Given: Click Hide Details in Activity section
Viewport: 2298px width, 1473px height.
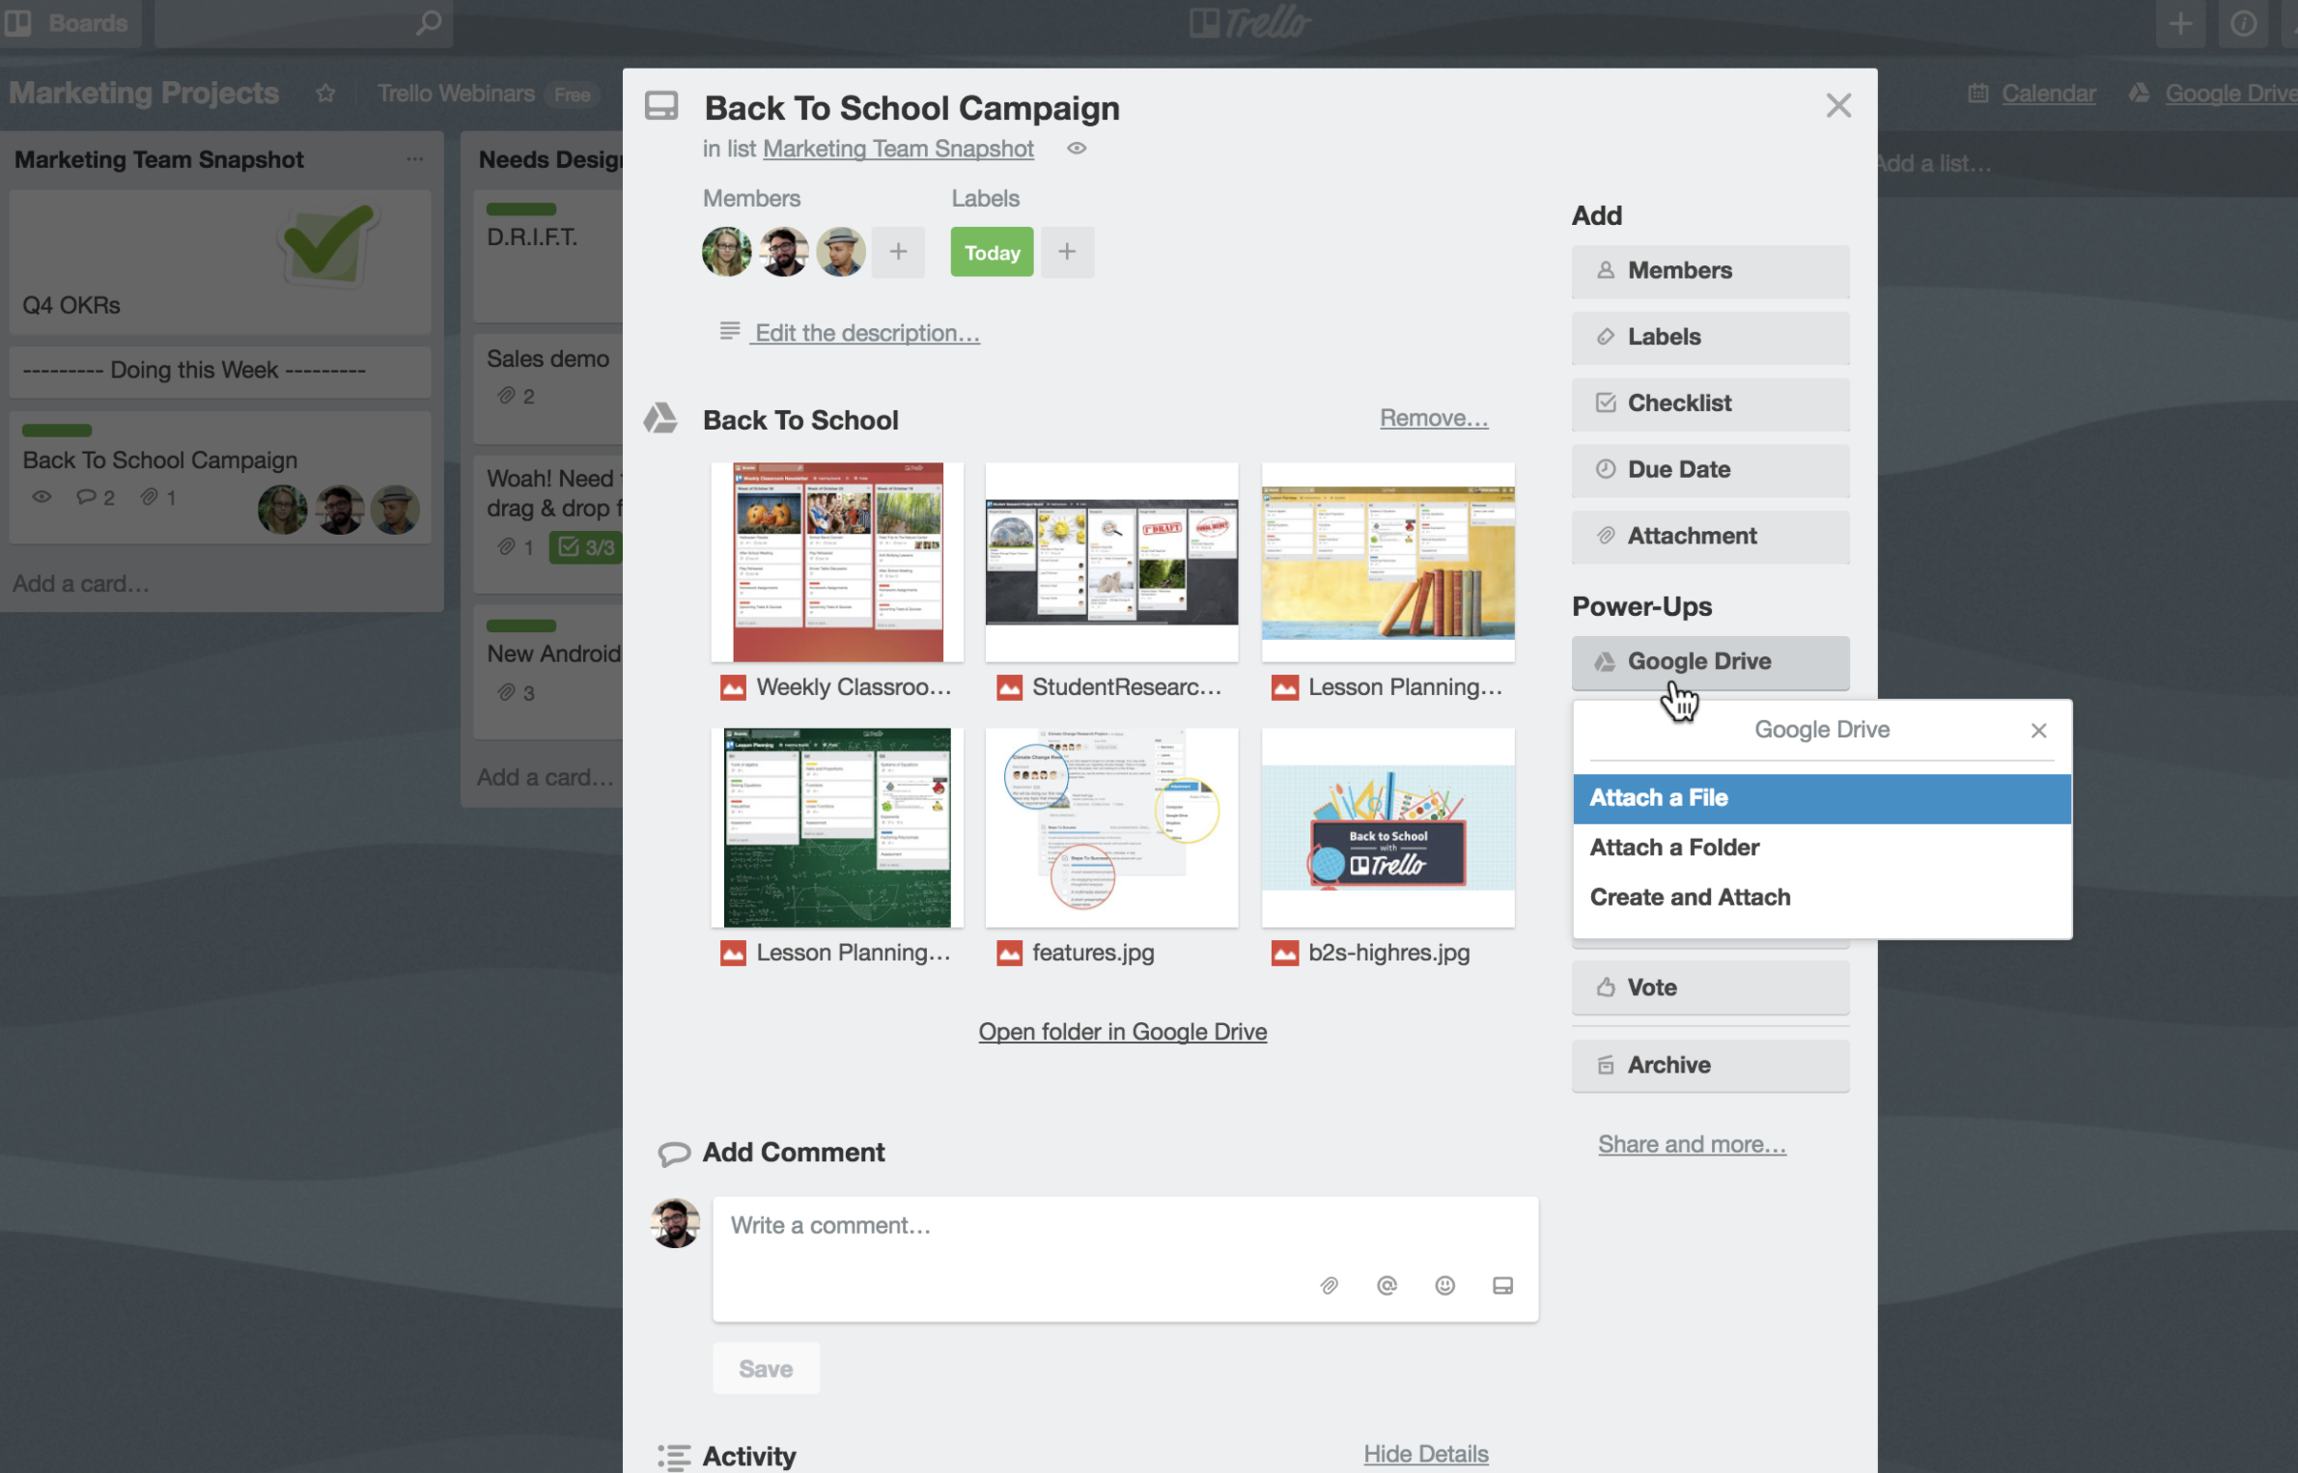Looking at the screenshot, I should (1425, 1451).
